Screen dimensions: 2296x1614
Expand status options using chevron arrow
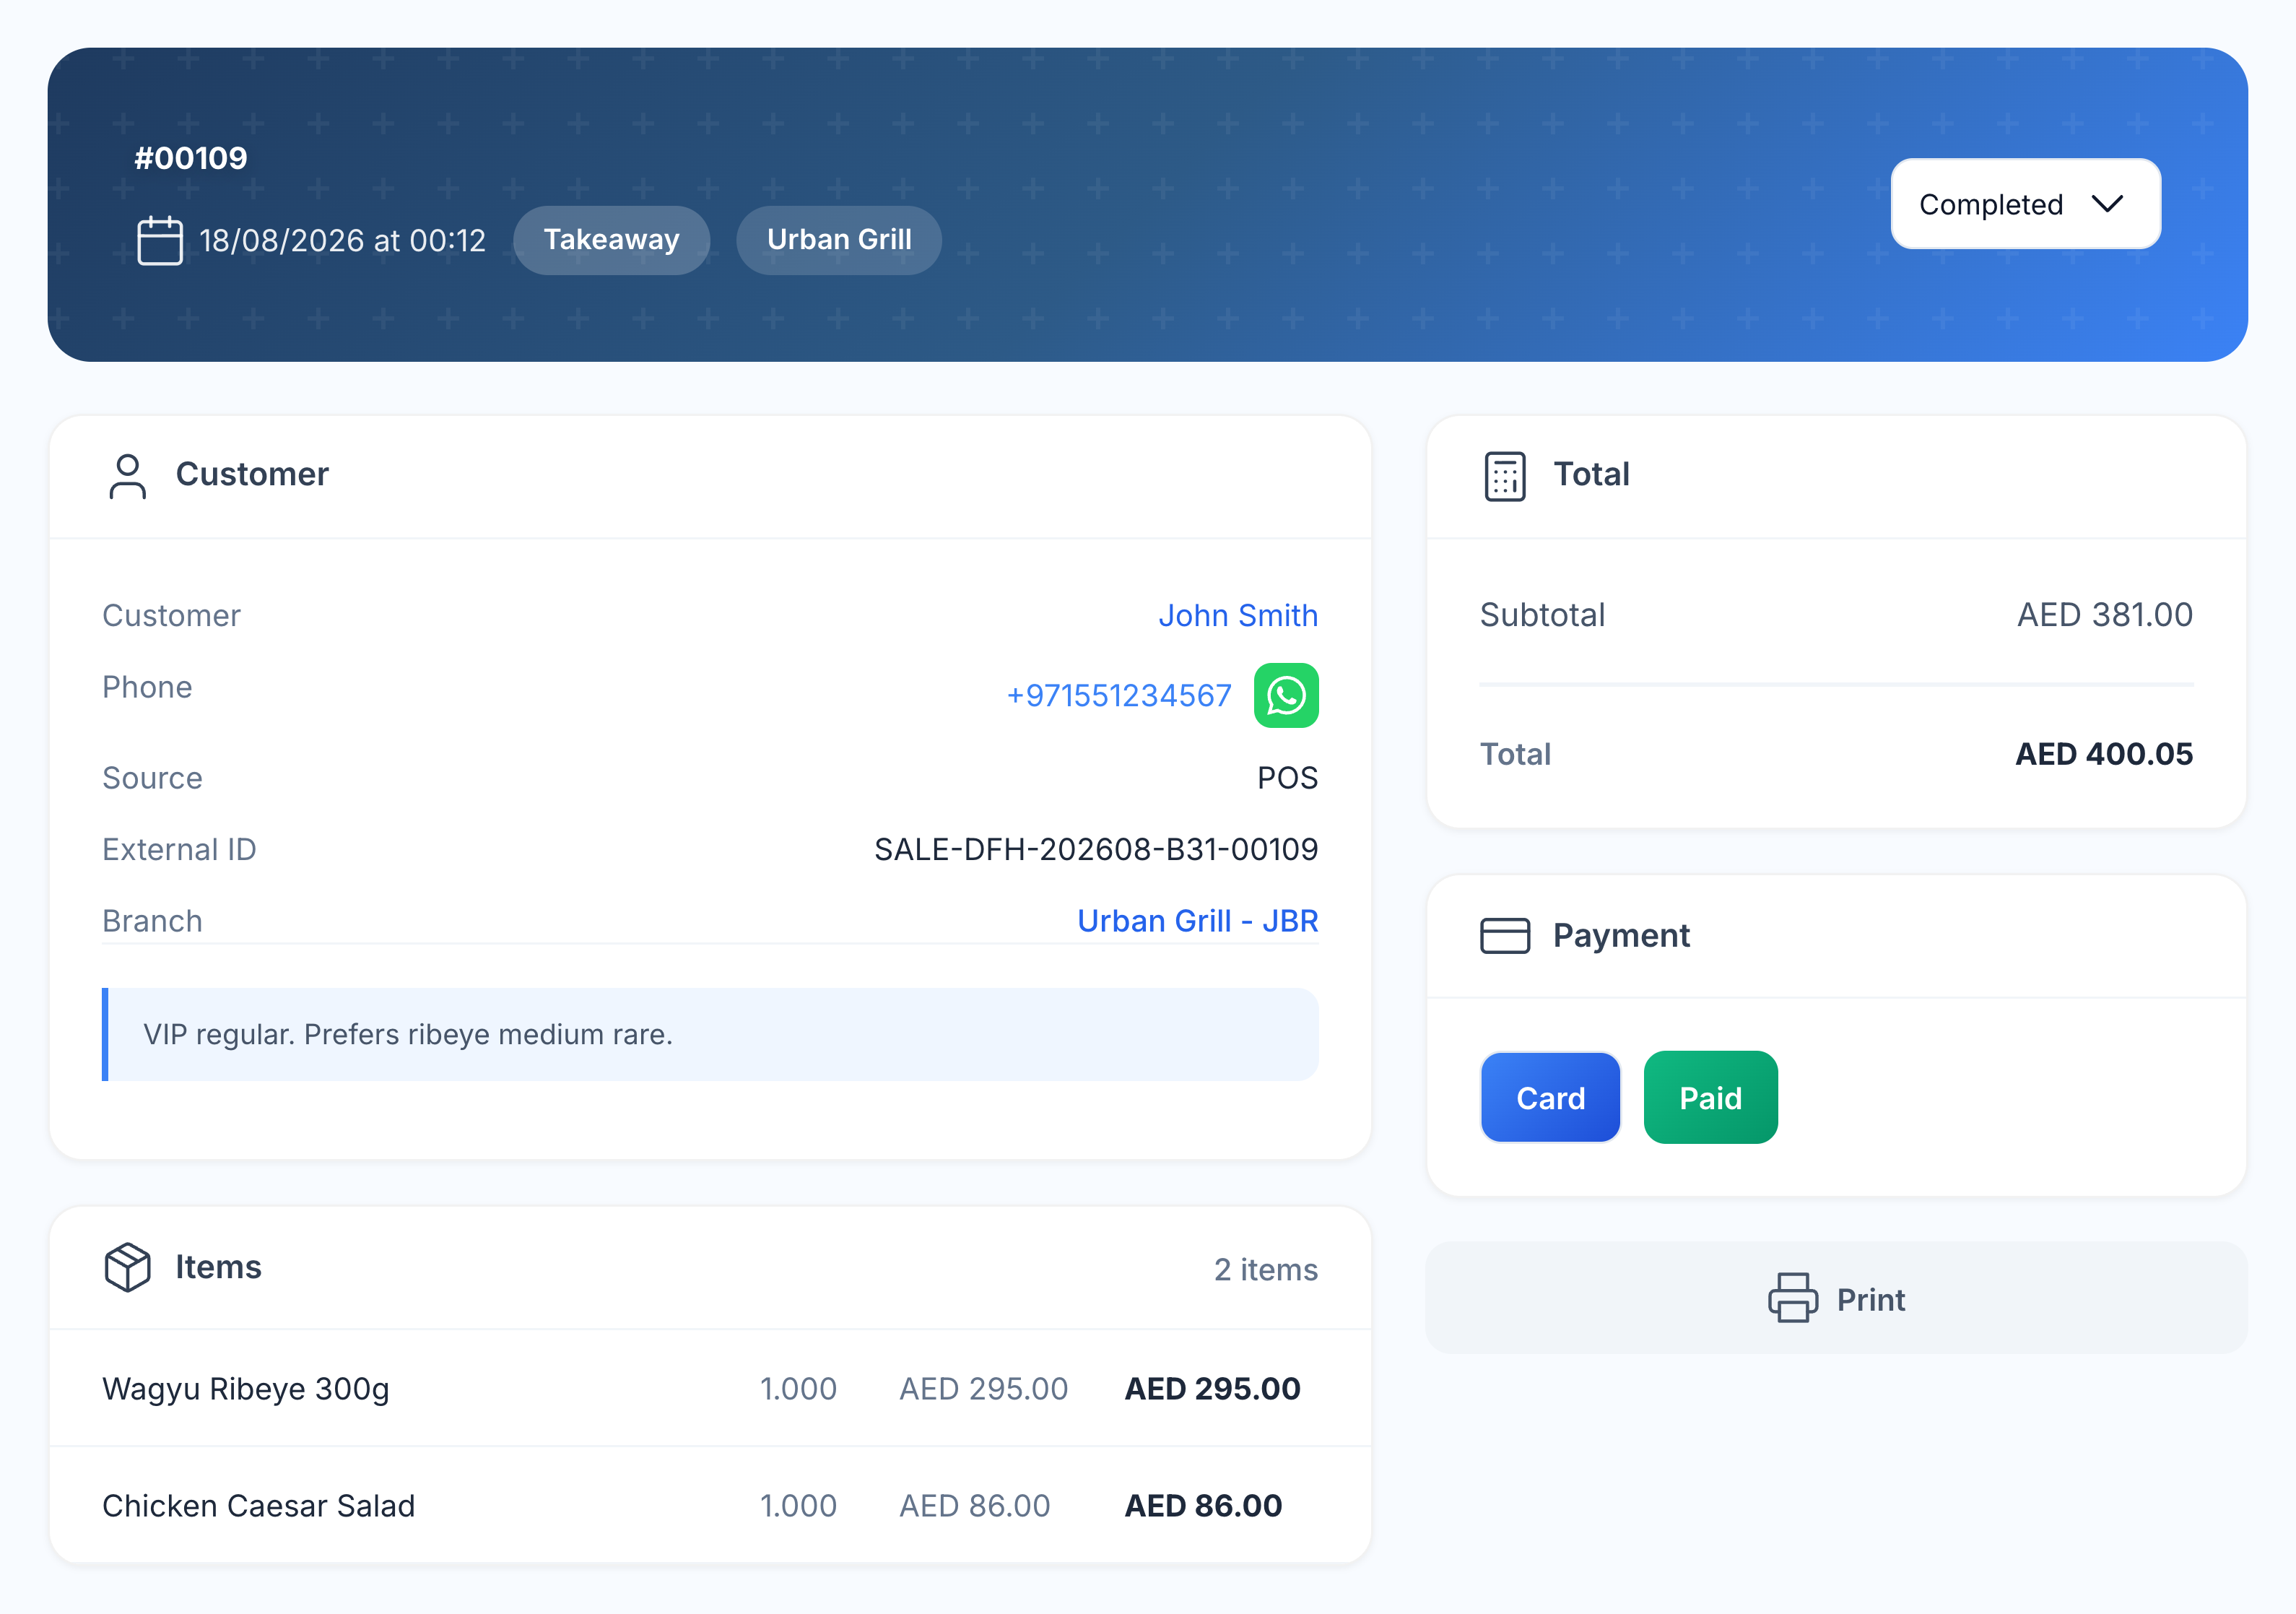point(2107,204)
